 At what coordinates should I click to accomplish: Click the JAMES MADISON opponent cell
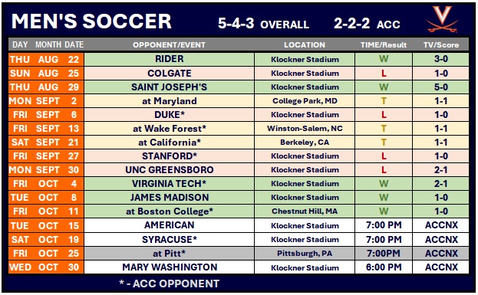point(170,197)
